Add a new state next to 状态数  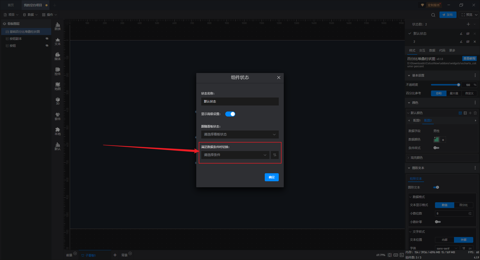(x=468, y=24)
